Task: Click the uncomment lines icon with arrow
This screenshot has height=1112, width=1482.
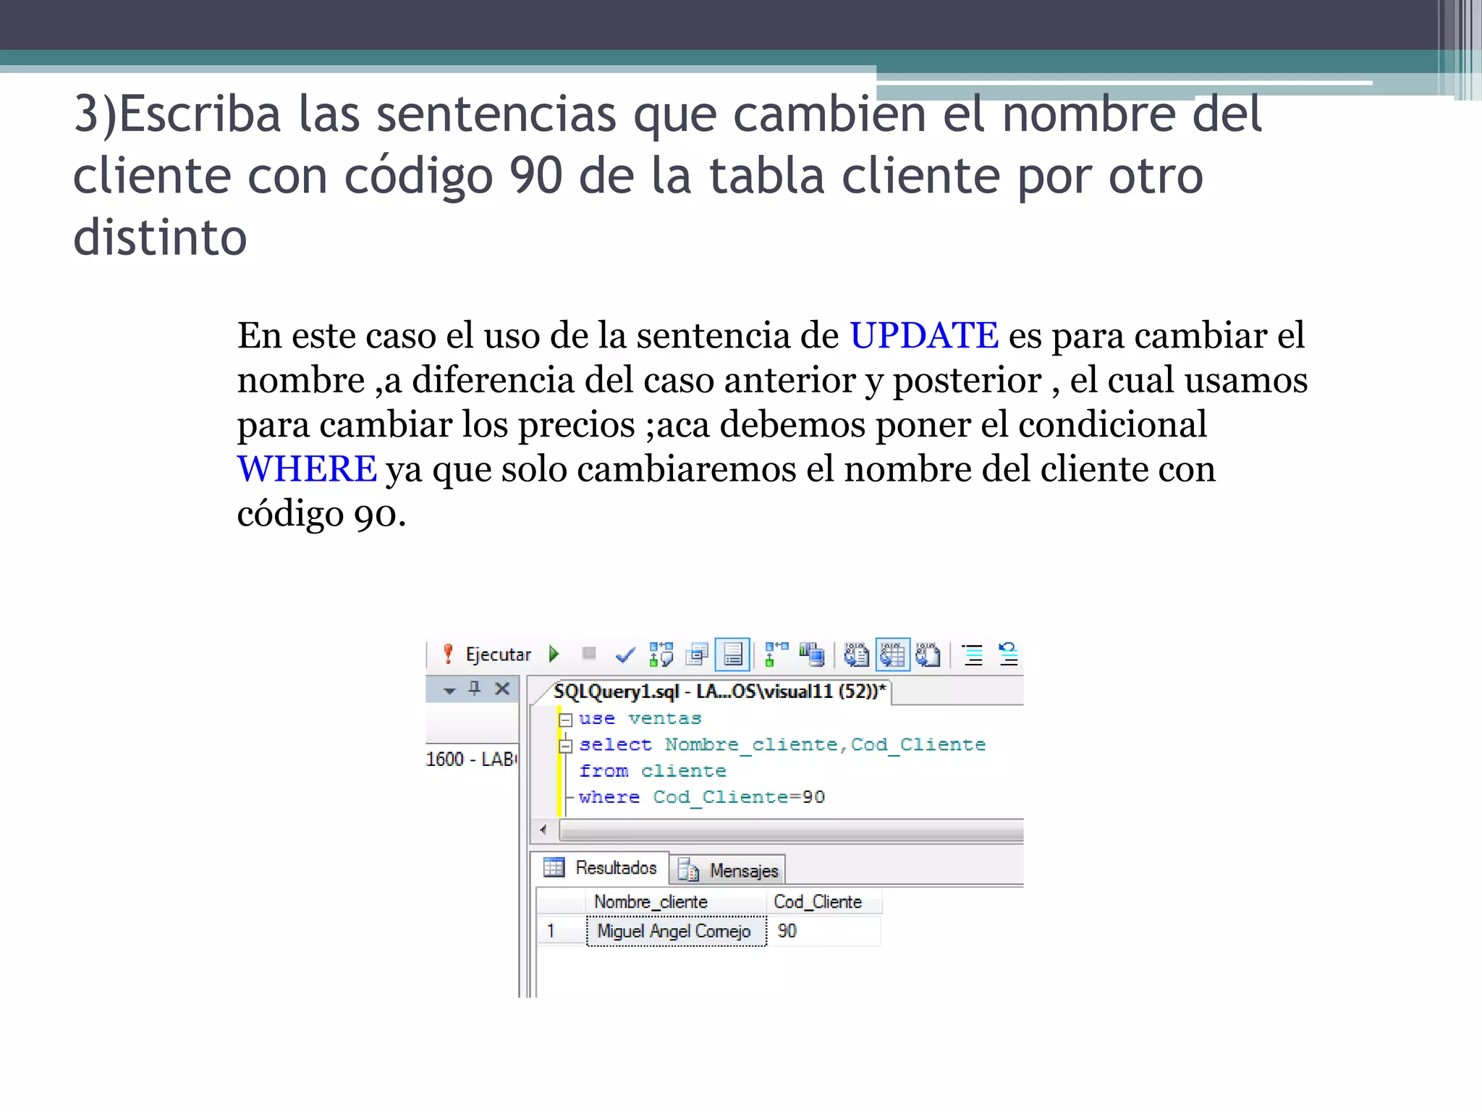Action: tap(1008, 654)
